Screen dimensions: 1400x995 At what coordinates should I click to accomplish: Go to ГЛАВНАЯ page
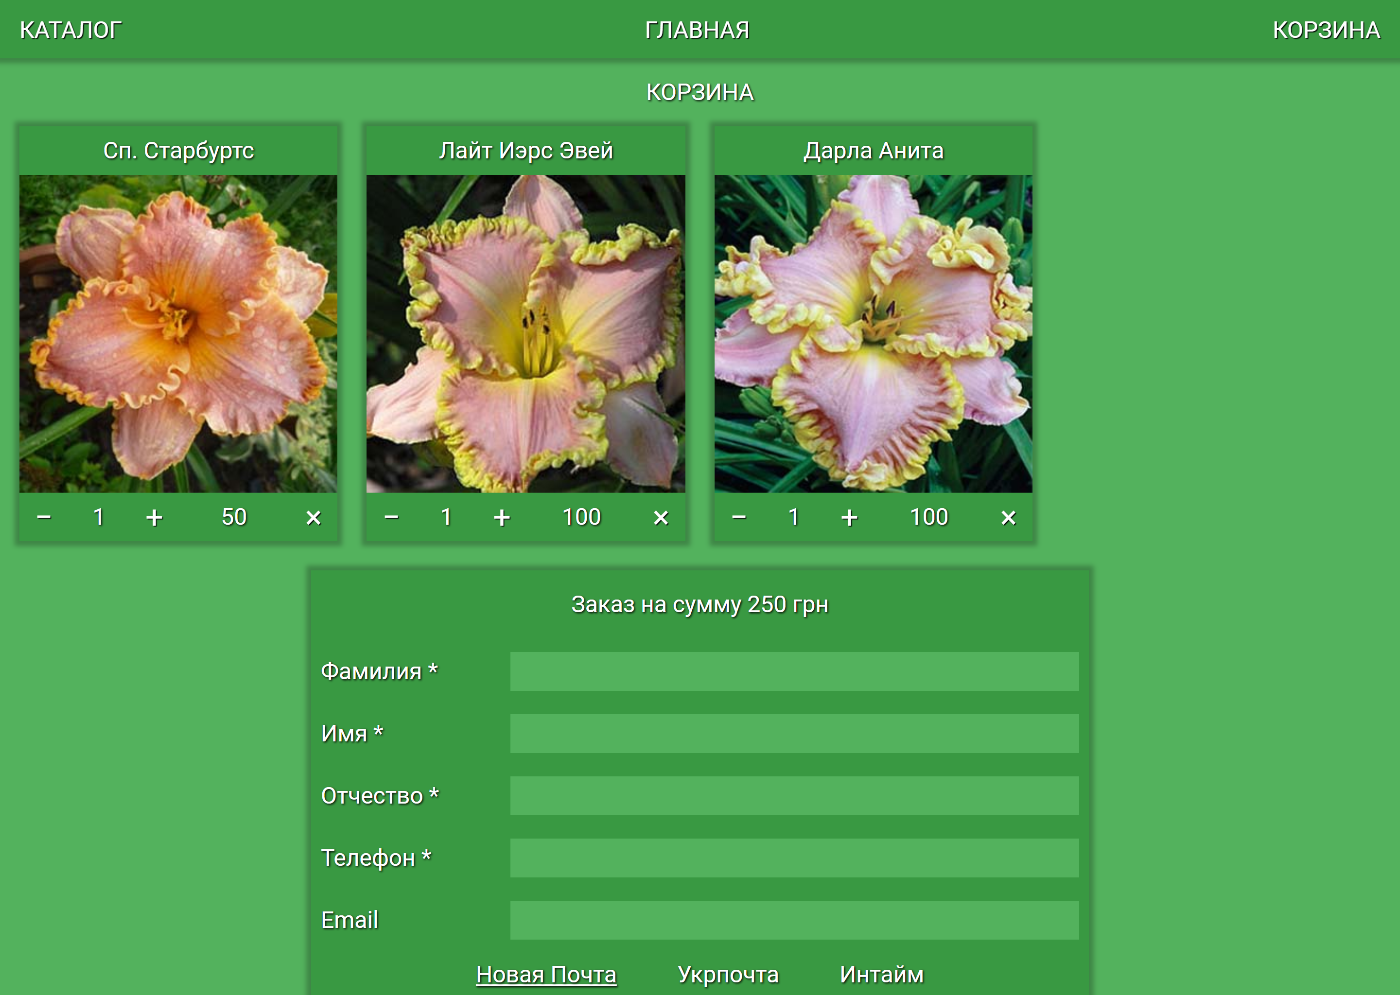[697, 30]
